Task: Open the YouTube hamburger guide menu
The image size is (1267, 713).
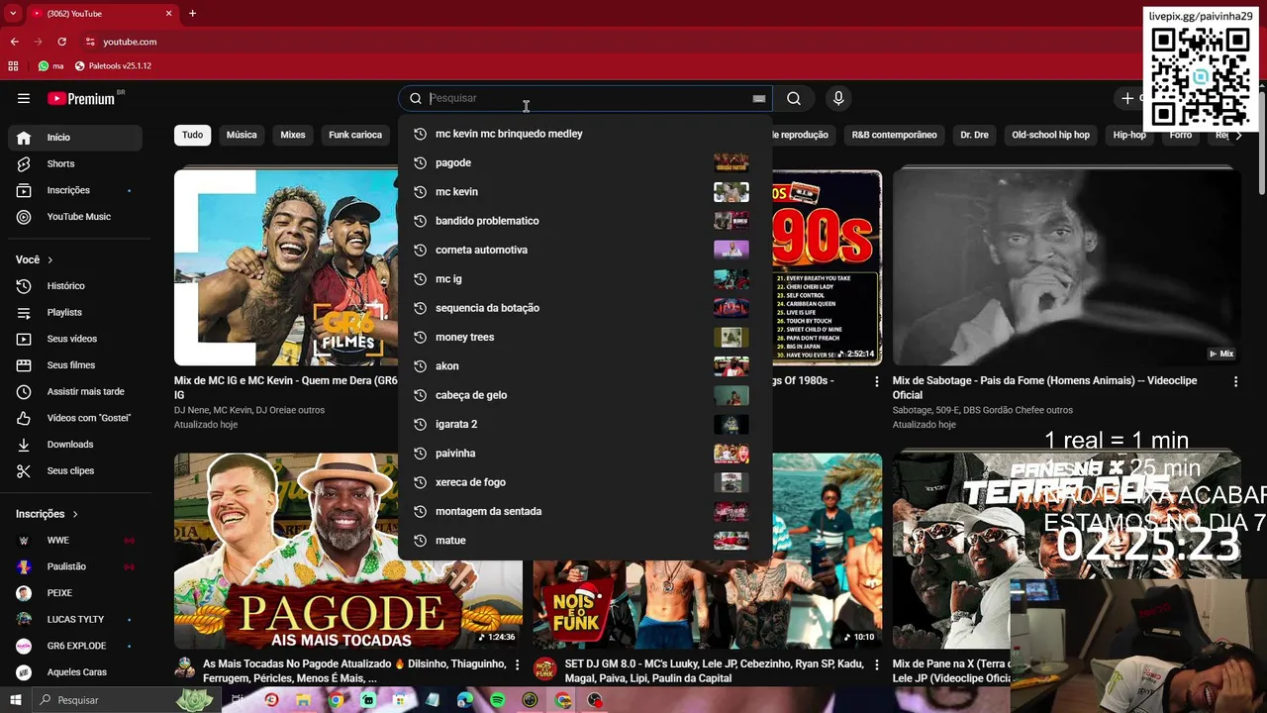Action: coord(24,98)
